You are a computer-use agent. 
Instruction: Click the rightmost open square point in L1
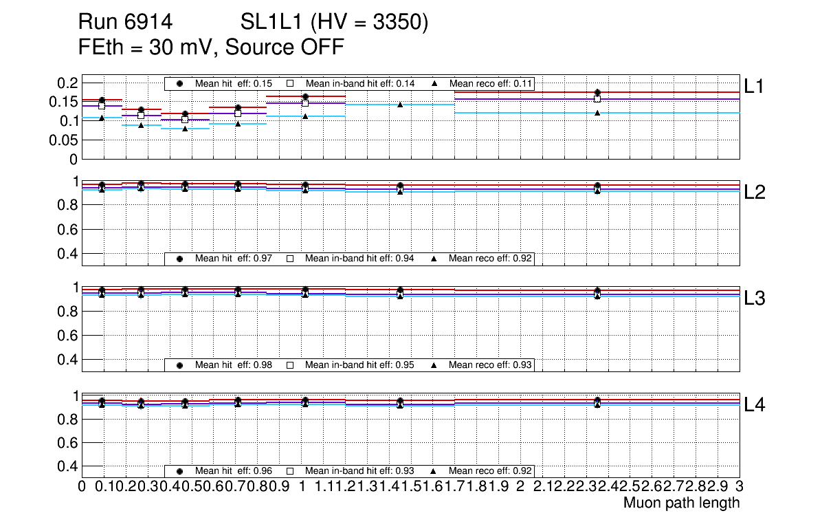(597, 99)
